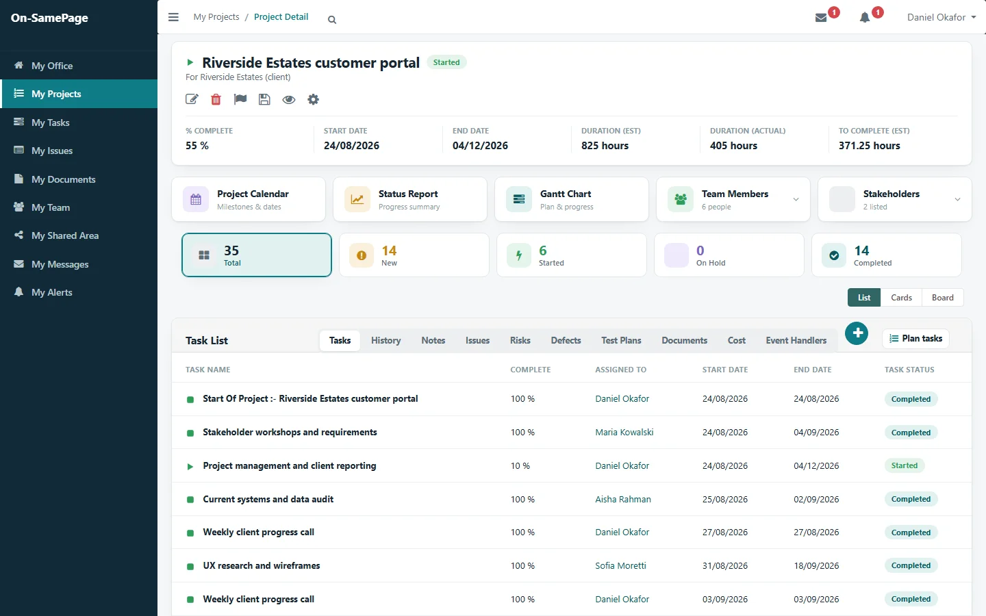Viewport: 986px width, 616px height.
Task: Filter tasks by 35 Total
Action: pyautogui.click(x=257, y=255)
